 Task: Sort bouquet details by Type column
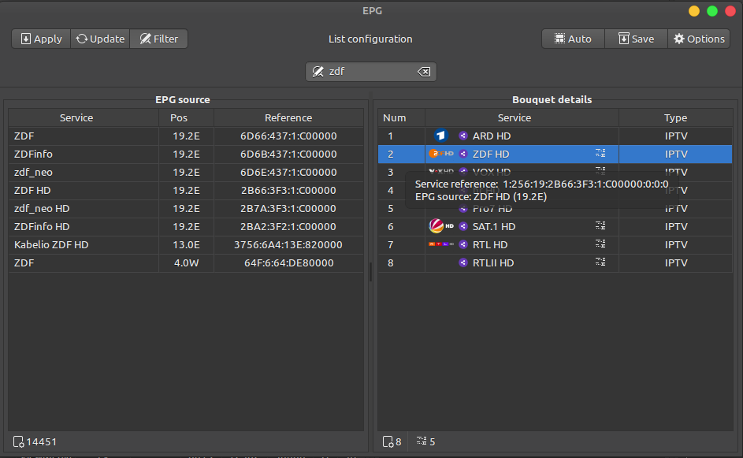675,118
